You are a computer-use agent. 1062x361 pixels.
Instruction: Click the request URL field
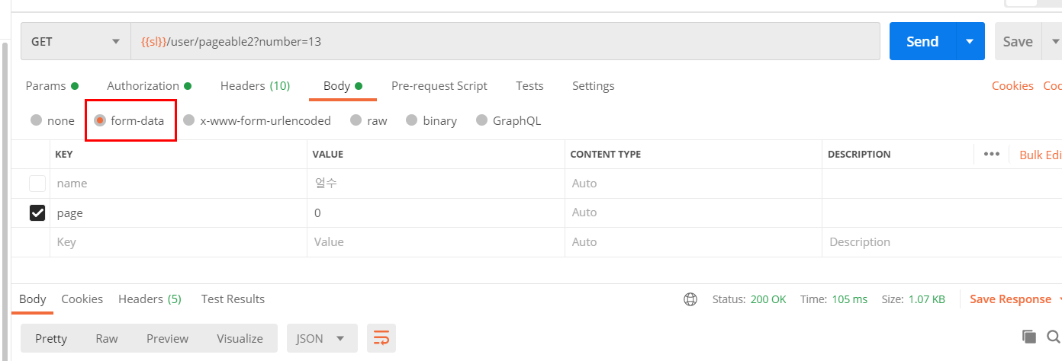click(504, 41)
